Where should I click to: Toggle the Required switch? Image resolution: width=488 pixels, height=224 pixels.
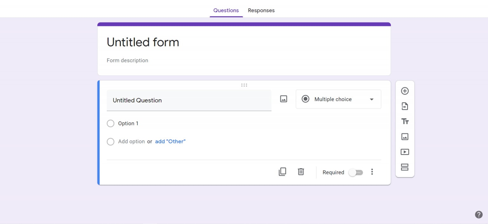(x=356, y=173)
